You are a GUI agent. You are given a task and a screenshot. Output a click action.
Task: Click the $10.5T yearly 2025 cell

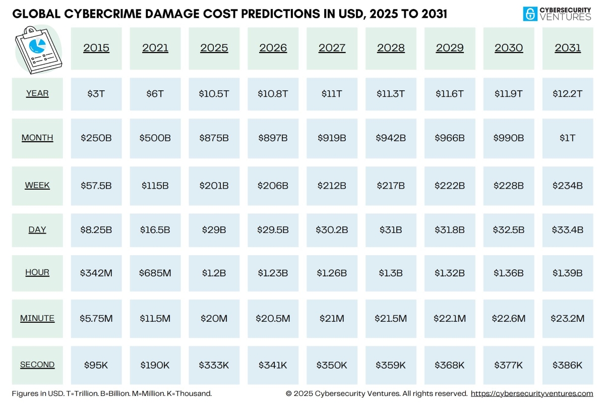[214, 94]
